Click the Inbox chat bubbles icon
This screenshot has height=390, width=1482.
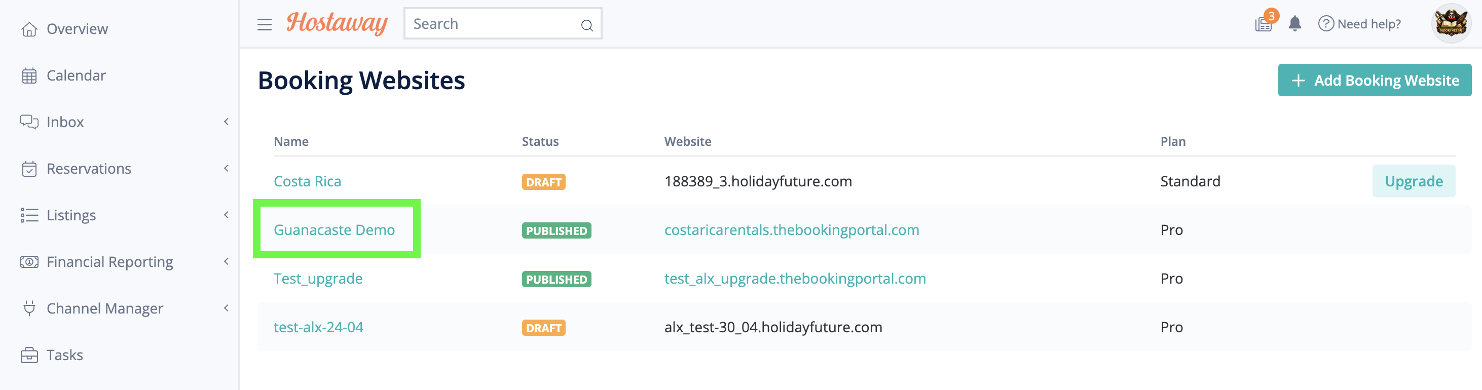(x=29, y=122)
